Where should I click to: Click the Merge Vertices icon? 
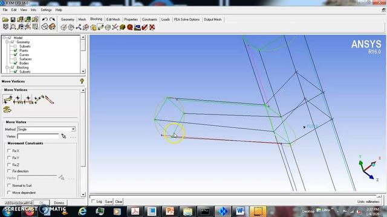(x=79, y=27)
